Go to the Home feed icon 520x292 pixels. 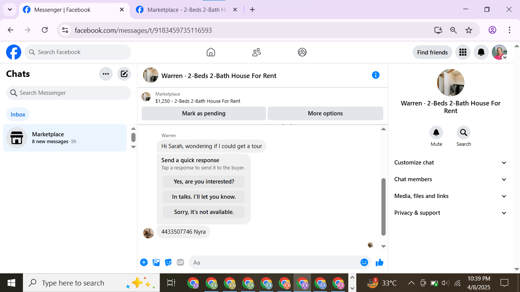tap(211, 52)
